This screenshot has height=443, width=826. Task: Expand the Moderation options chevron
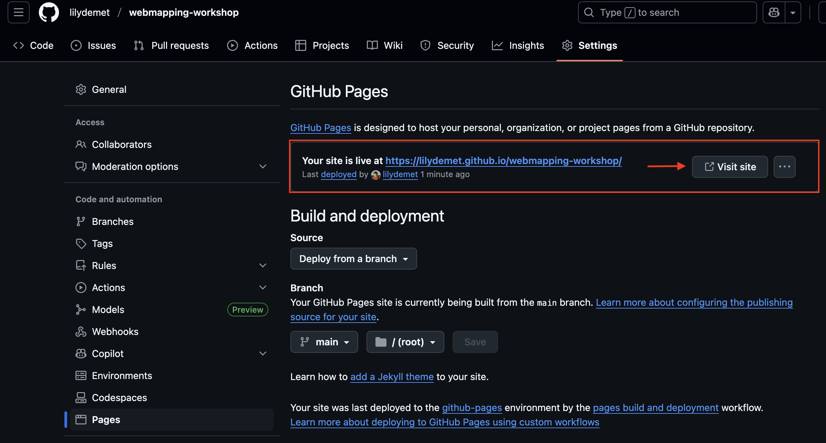click(263, 166)
